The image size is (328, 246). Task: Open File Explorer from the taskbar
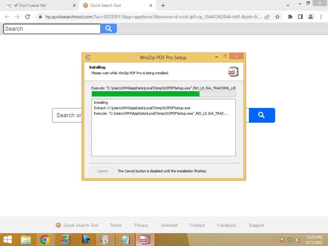(x=26, y=240)
